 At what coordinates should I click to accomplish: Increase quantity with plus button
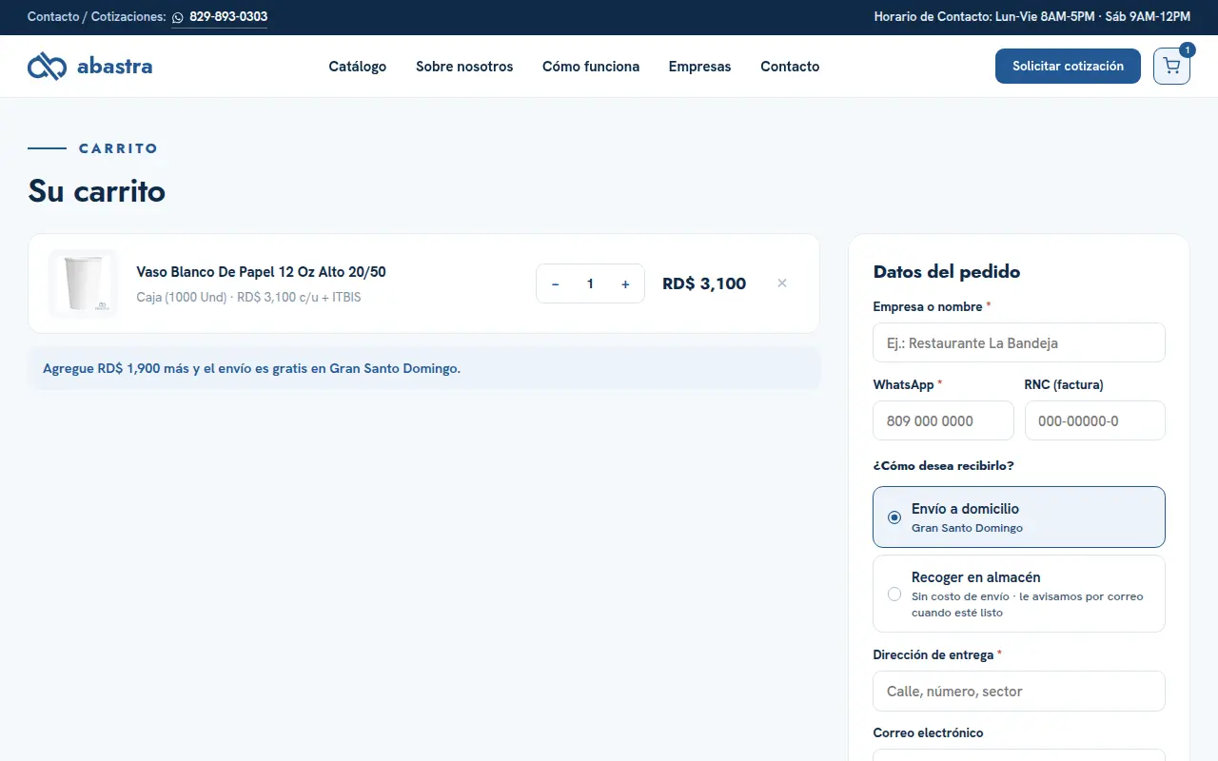click(625, 283)
